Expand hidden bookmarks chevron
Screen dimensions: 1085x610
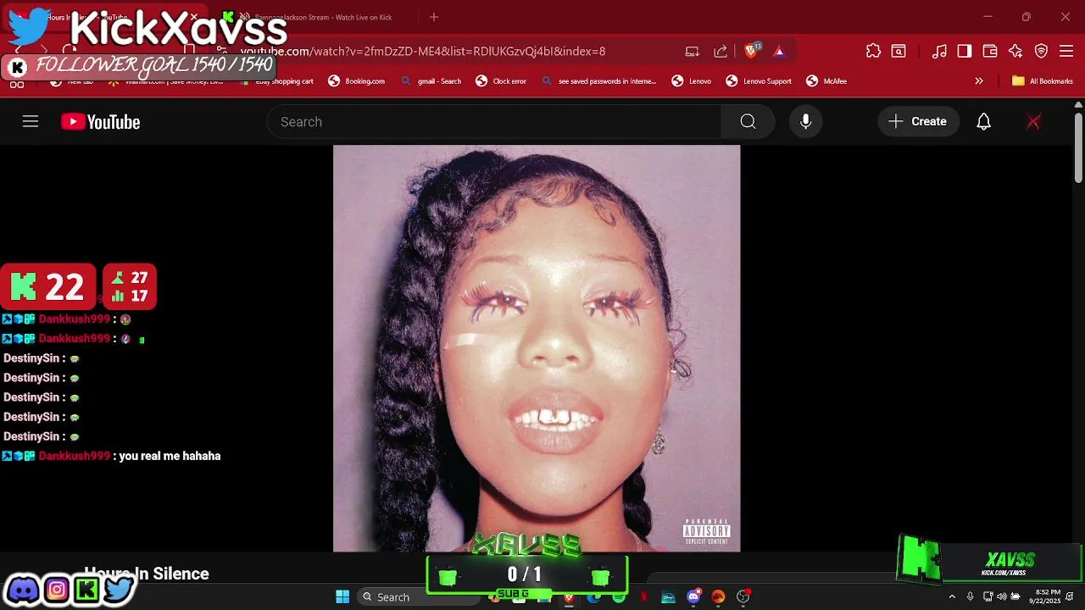tap(979, 81)
